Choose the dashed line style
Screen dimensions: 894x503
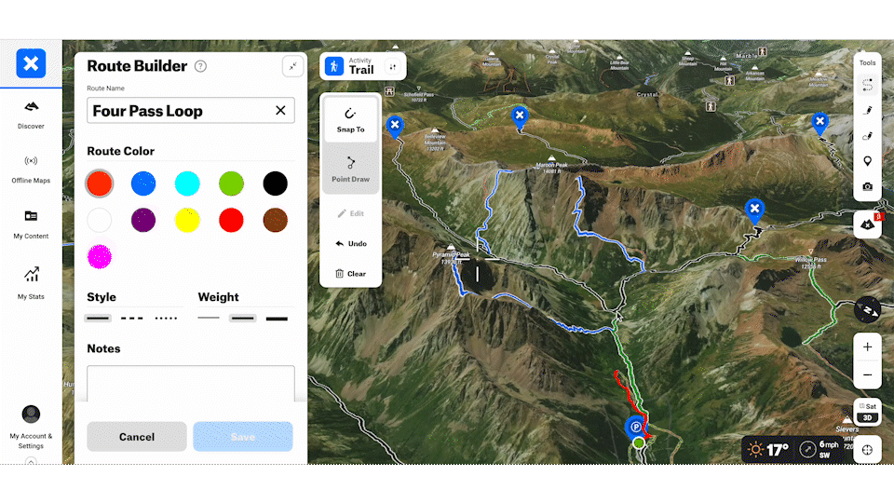(x=132, y=319)
